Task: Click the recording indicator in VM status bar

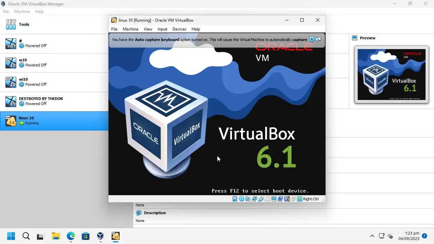Action: coord(280,199)
